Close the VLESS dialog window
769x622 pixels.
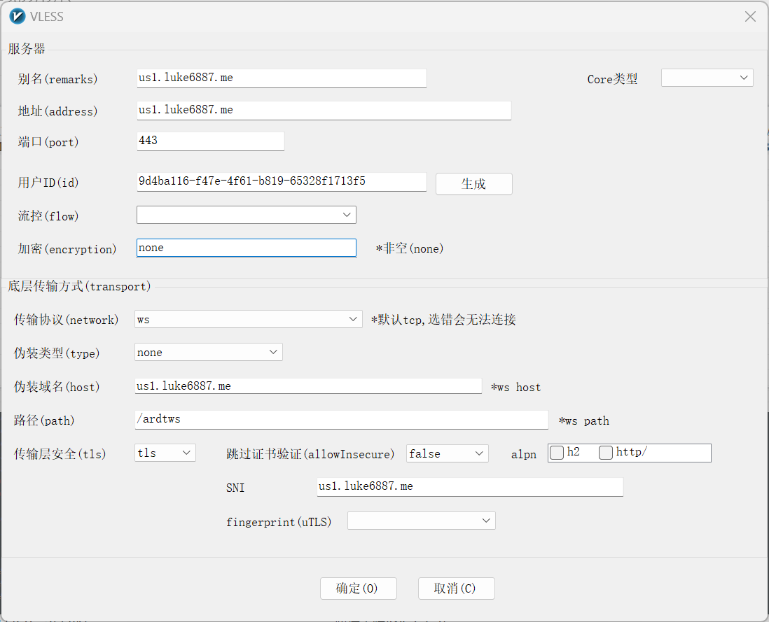pos(750,17)
